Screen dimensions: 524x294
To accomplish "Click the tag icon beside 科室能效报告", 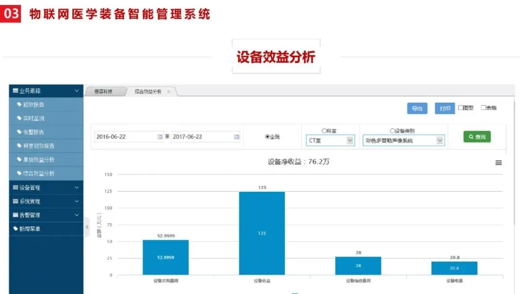I will click(x=19, y=146).
